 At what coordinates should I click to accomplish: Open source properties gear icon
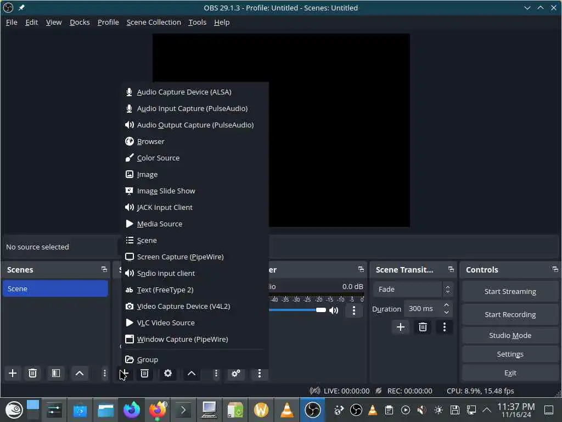click(168, 373)
